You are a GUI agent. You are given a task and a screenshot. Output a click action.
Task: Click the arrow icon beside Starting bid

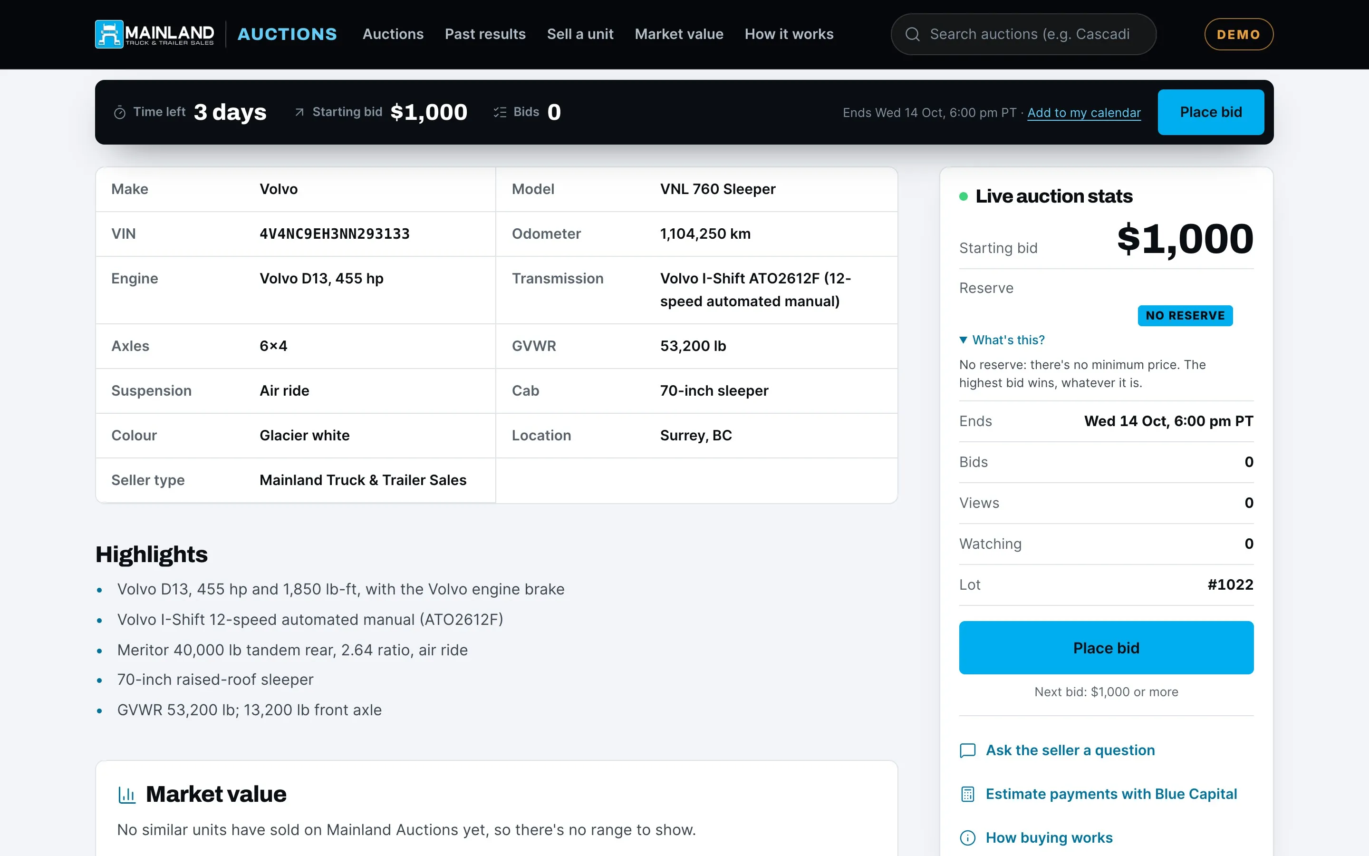(x=300, y=112)
